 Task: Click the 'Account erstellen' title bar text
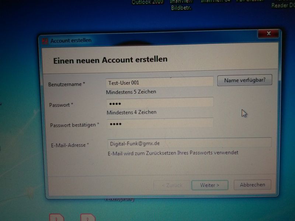pyautogui.click(x=71, y=41)
